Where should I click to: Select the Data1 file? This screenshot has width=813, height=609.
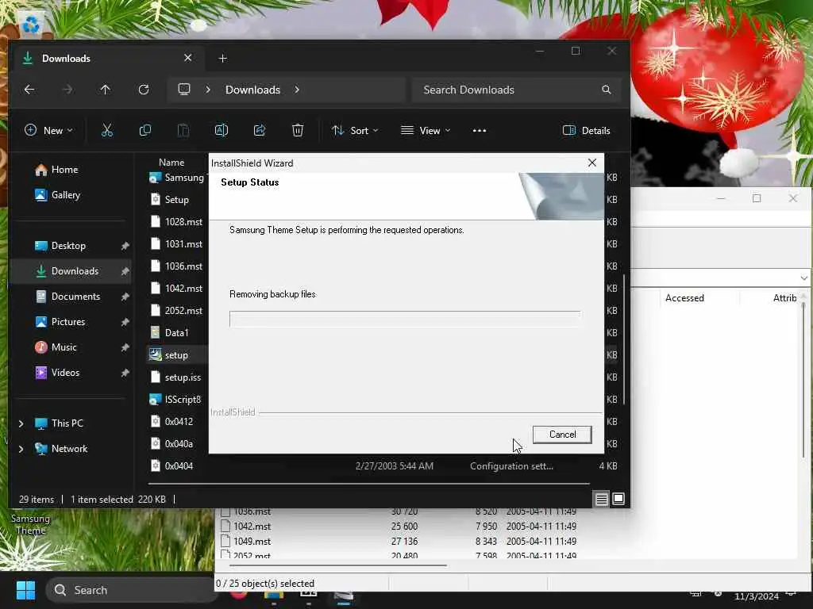click(170, 333)
